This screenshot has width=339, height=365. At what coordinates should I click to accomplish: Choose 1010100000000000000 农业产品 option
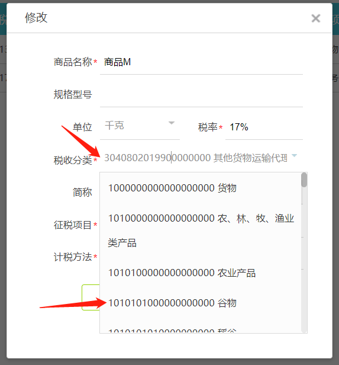click(x=201, y=273)
